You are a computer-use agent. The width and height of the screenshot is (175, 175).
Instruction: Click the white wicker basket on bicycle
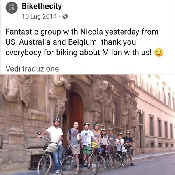pos(52,148)
